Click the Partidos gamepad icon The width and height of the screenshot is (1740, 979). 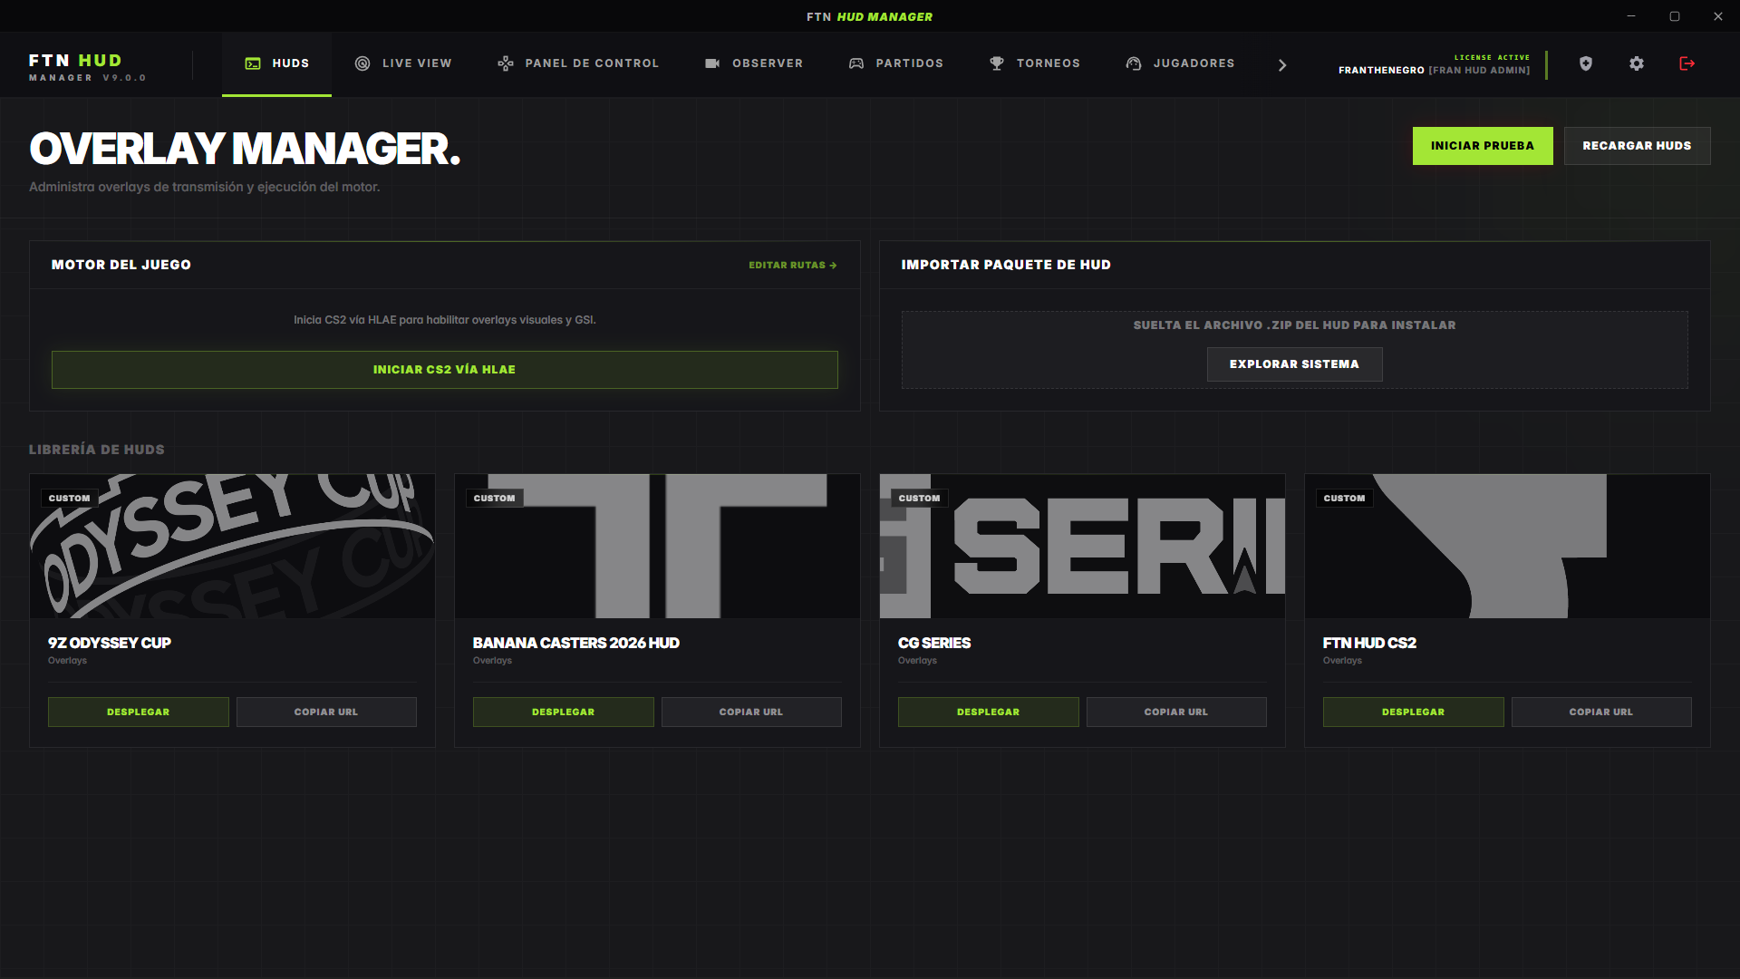856,63
